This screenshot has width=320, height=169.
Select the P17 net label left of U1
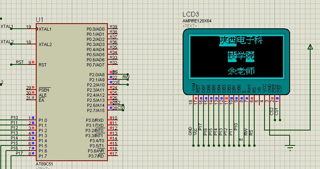click(x=20, y=153)
